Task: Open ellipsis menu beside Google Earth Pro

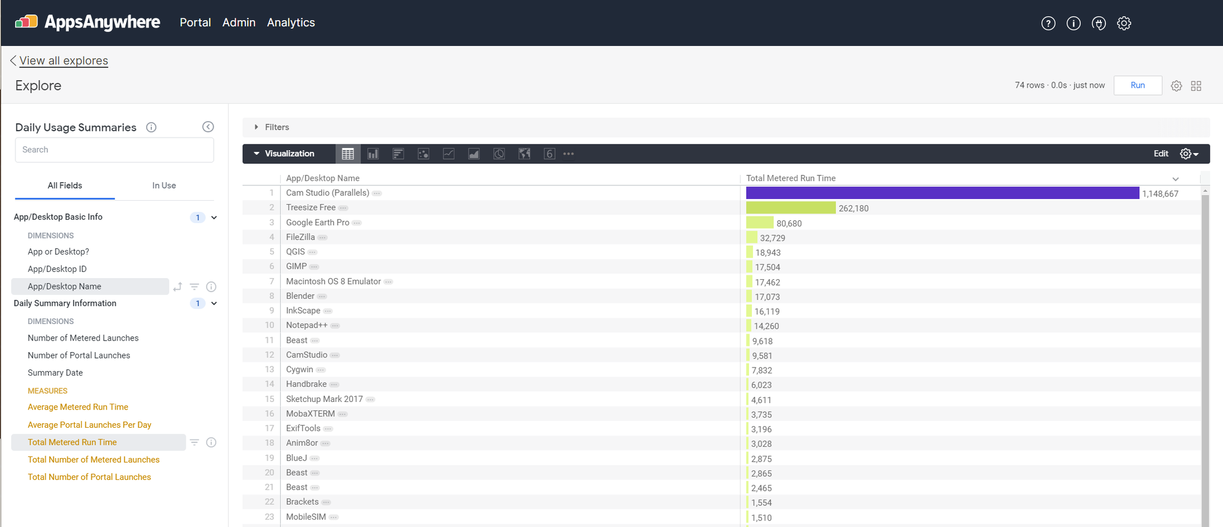Action: tap(356, 222)
